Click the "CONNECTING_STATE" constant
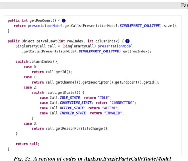 click(76, 103)
